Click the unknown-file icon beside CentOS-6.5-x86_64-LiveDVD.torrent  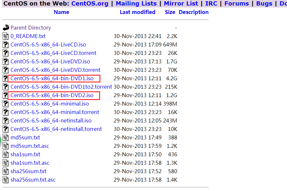[x=6, y=70]
